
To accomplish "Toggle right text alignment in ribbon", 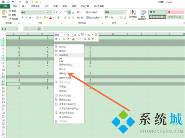I will tap(73, 18).
